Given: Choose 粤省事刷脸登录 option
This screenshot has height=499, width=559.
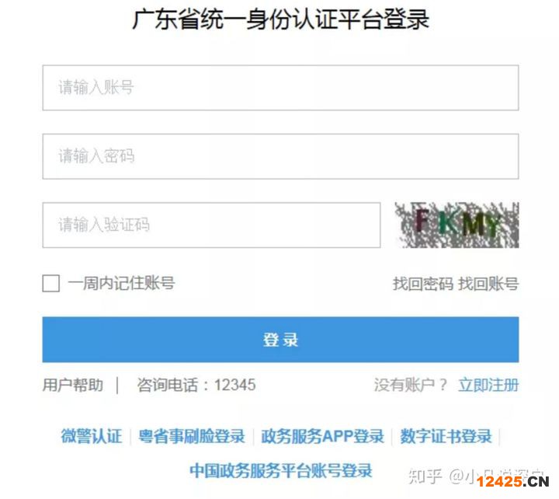Looking at the screenshot, I should pos(192,436).
